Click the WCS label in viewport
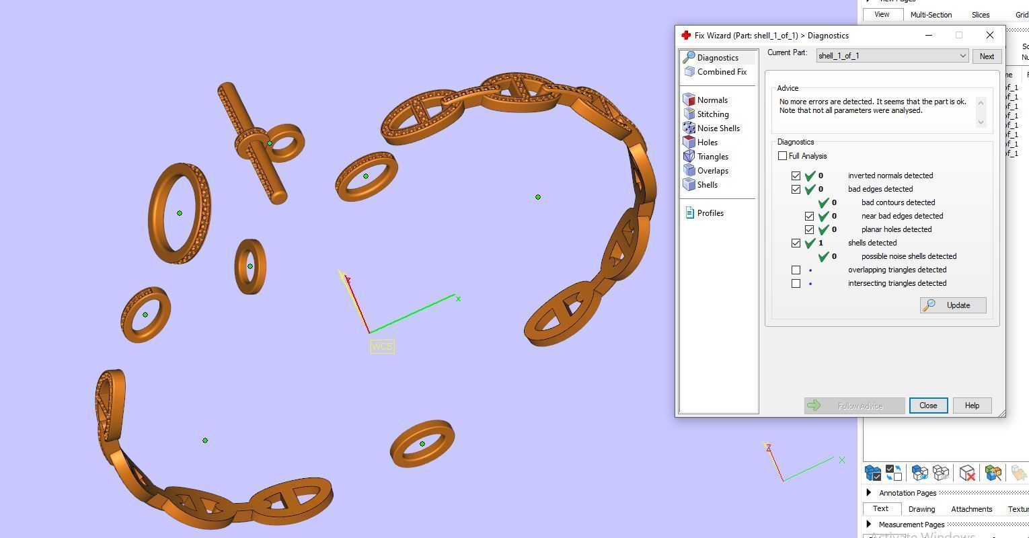The width and height of the screenshot is (1029, 538). pyautogui.click(x=382, y=346)
